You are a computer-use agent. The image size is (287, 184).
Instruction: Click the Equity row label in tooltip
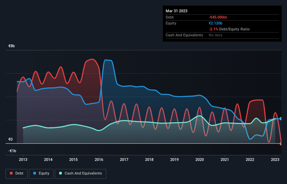pyautogui.click(x=171, y=23)
